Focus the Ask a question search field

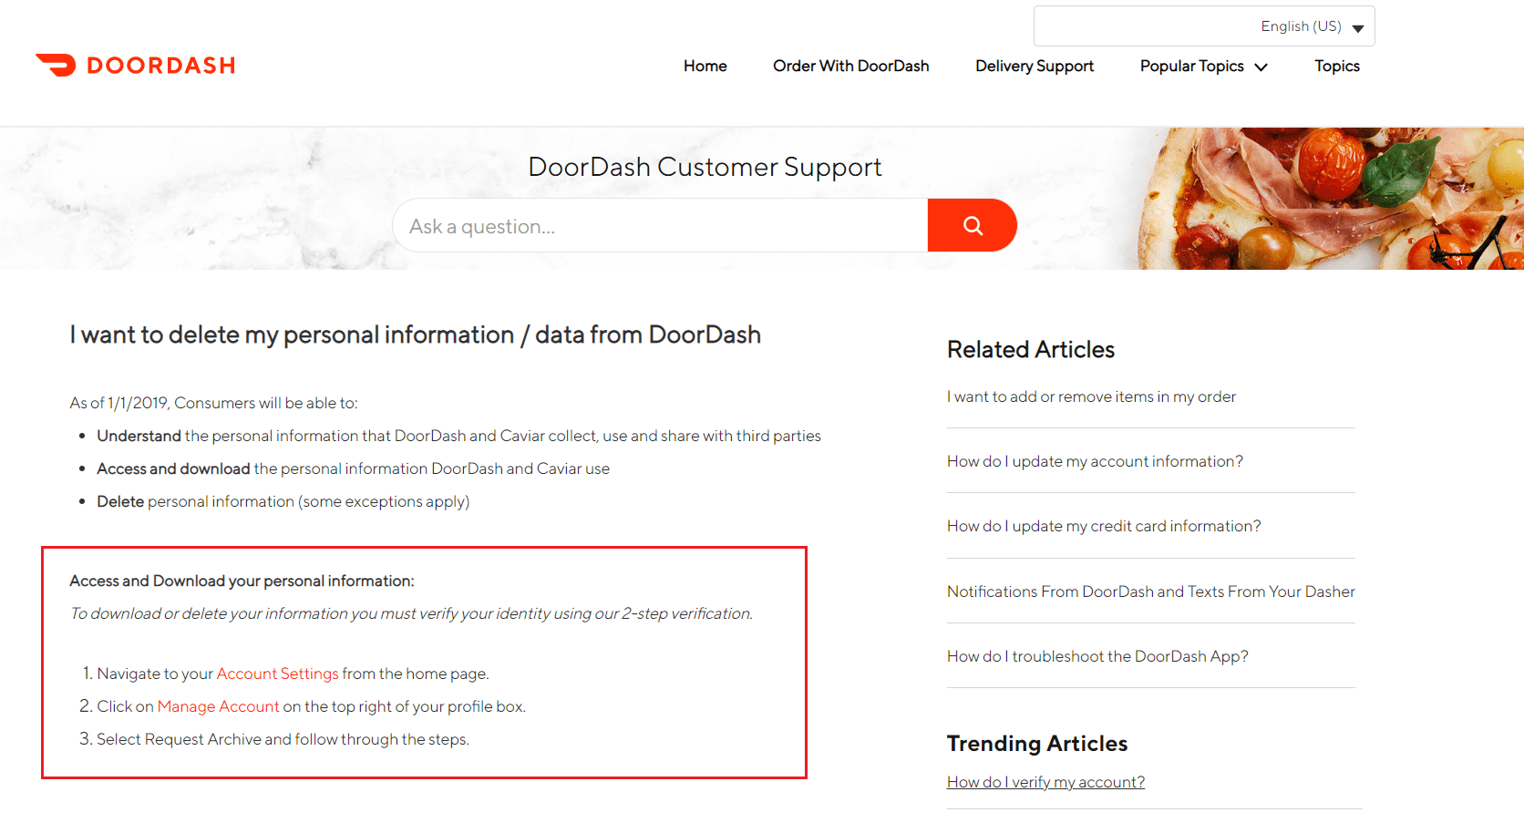coord(660,225)
